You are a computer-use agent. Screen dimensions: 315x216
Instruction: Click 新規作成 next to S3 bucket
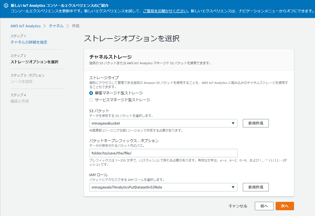coord(256,123)
